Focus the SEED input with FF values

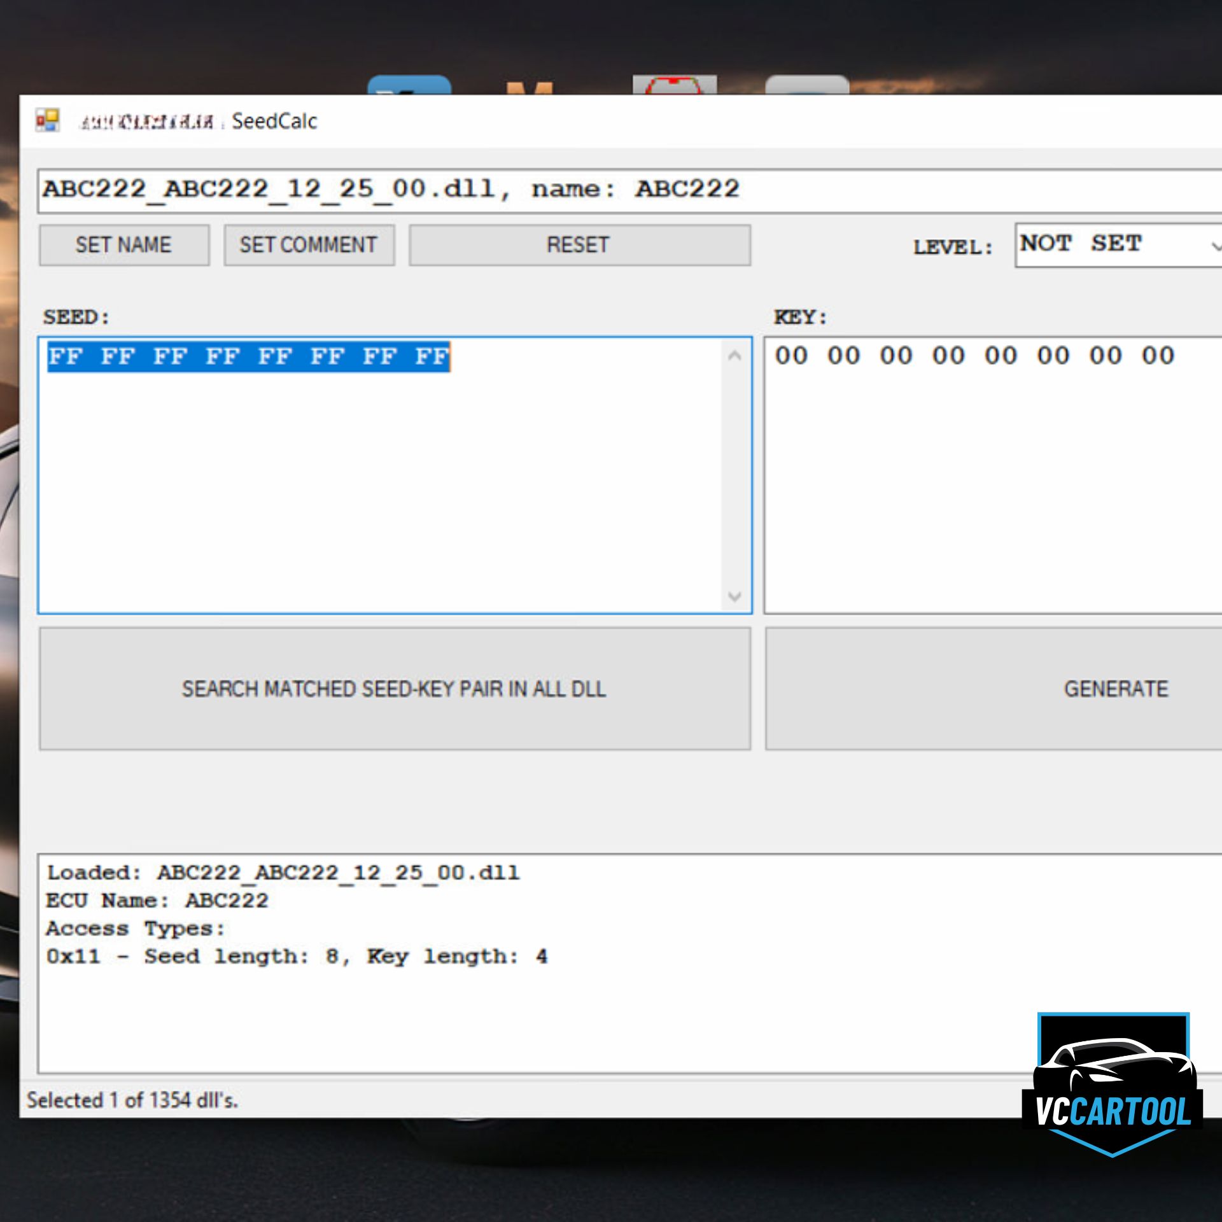[x=382, y=474]
